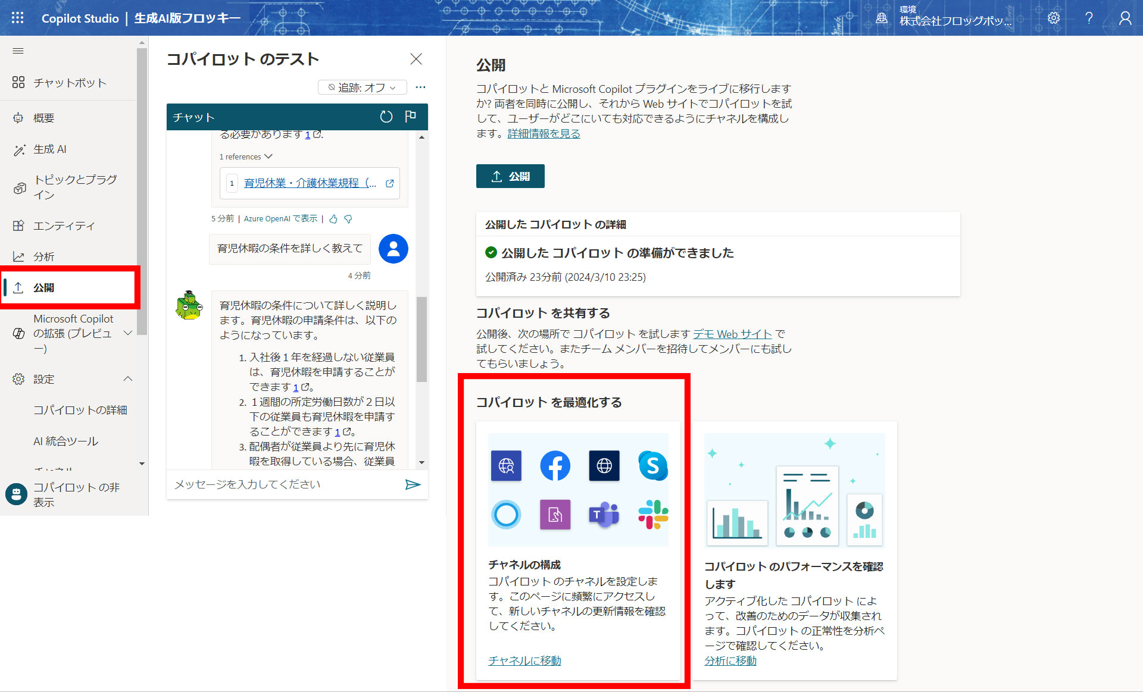This screenshot has height=692, width=1143.
Task: Open settings gear in top header
Action: tap(1053, 18)
